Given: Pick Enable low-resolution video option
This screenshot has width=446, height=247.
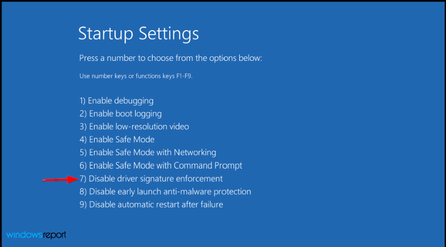Looking at the screenshot, I should [x=134, y=126].
